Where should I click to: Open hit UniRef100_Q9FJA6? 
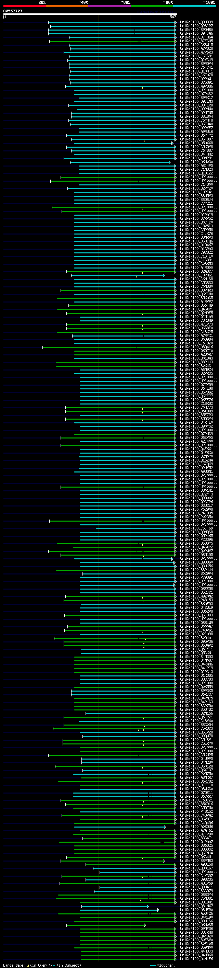pyautogui.click(x=196, y=33)
